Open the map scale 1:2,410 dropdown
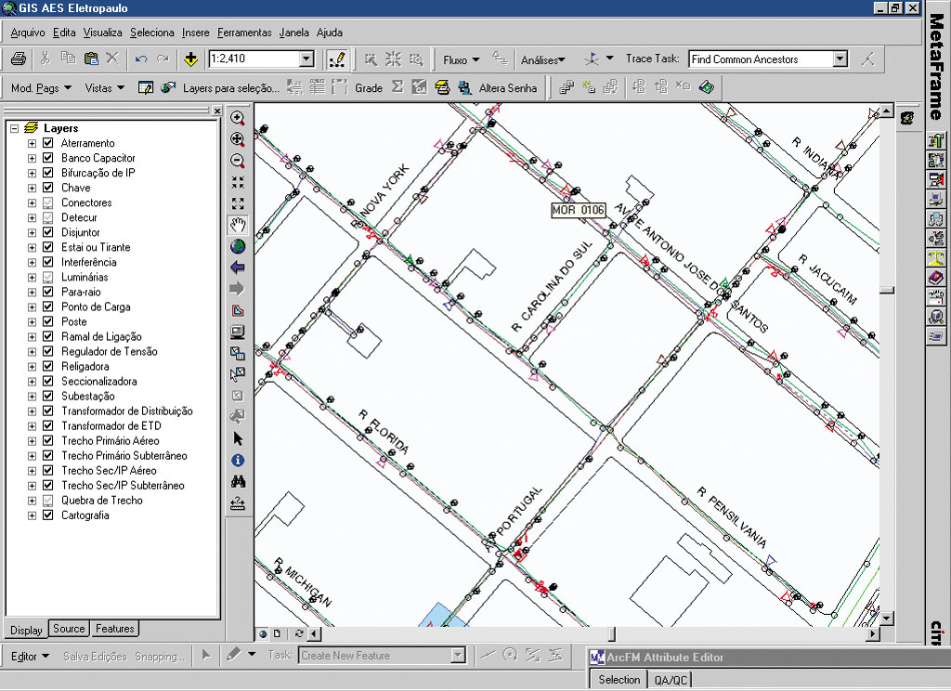Viewport: 951px width, 691px height. 306,59
